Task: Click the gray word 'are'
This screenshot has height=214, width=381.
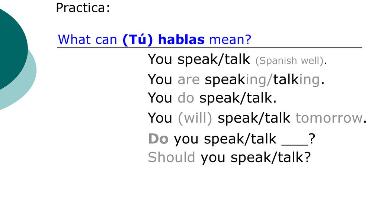Action: coord(189,80)
